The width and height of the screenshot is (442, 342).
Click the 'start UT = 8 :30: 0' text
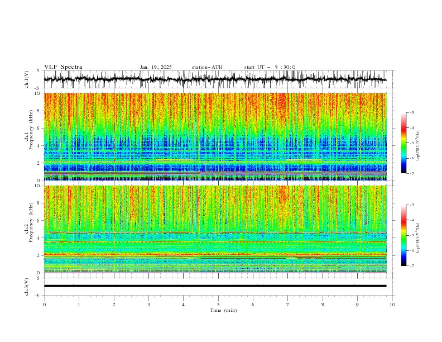[x=270, y=67]
